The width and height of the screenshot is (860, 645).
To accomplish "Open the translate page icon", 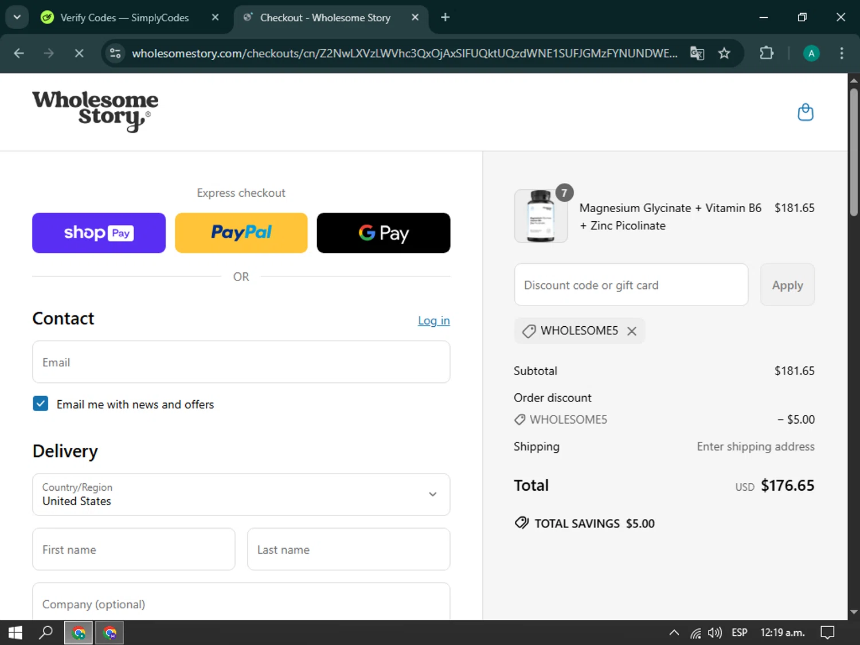I will pyautogui.click(x=697, y=53).
